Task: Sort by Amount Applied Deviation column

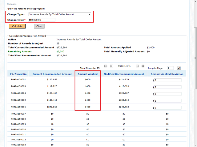Action: (167, 74)
